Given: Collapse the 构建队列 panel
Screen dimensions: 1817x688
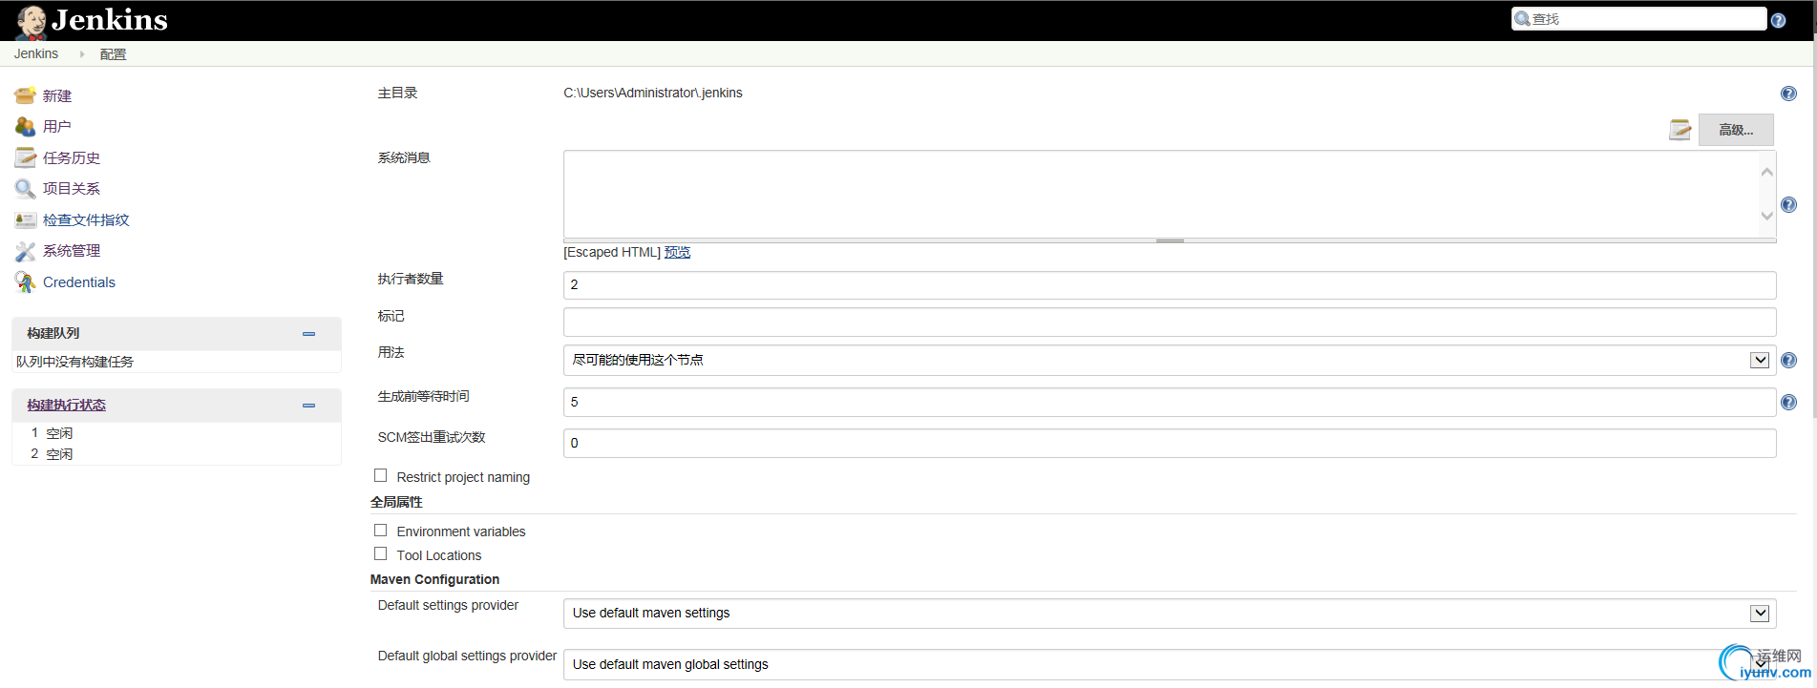Looking at the screenshot, I should coord(308,334).
